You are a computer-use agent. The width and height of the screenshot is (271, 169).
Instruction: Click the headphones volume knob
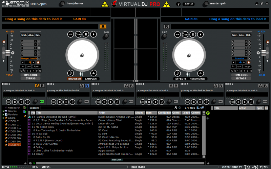[62, 4]
